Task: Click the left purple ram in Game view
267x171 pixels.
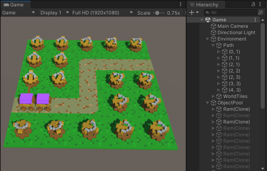Action: point(26,101)
